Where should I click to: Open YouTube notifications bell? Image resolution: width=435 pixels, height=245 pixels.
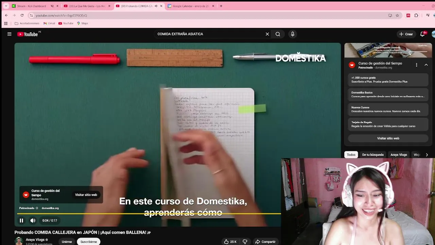point(422,34)
